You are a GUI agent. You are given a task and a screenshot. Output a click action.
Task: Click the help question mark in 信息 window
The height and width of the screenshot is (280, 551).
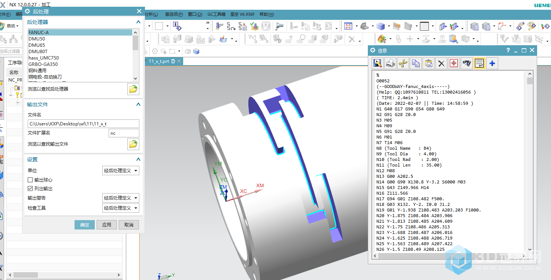(508, 51)
